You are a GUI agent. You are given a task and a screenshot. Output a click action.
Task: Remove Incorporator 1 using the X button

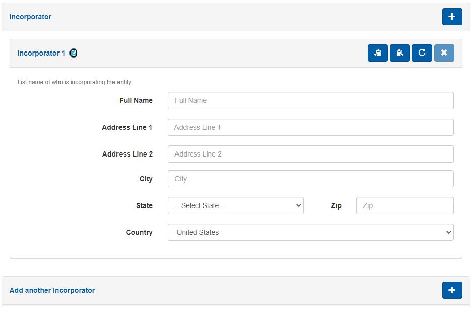(444, 53)
